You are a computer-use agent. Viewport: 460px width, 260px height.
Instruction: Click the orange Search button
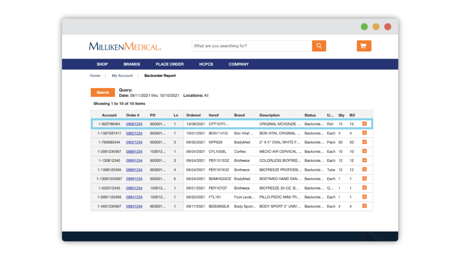point(103,92)
